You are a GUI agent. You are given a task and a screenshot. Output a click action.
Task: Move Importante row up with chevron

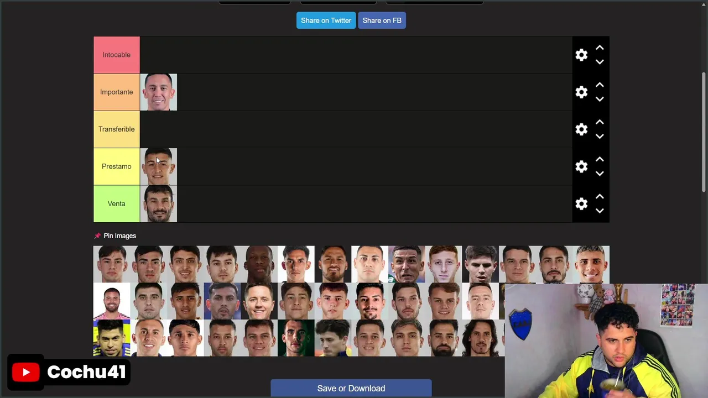pos(600,85)
